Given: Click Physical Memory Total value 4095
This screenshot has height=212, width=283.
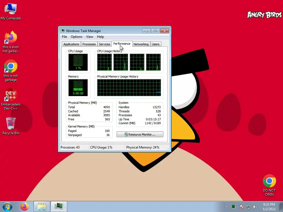Looking at the screenshot, I should coord(106,107).
